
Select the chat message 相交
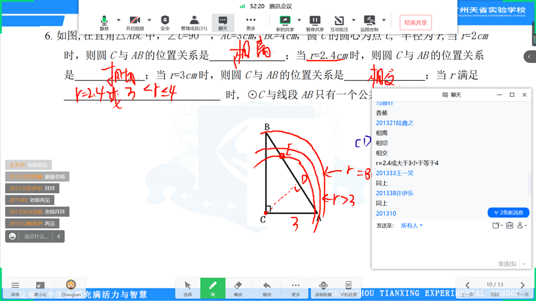pos(382,153)
